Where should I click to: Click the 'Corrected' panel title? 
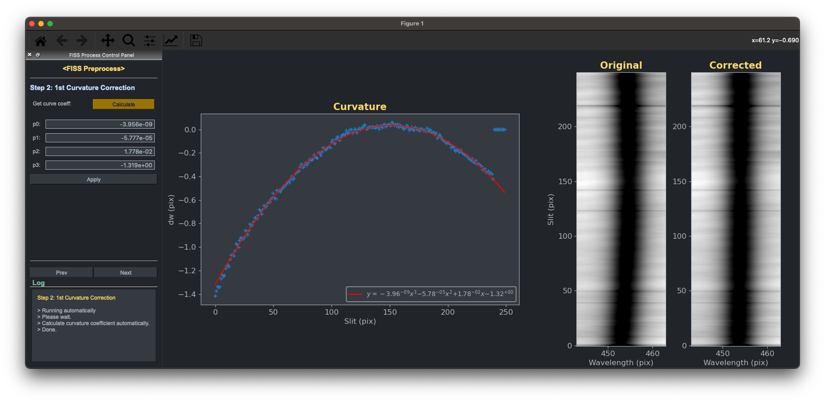[735, 65]
